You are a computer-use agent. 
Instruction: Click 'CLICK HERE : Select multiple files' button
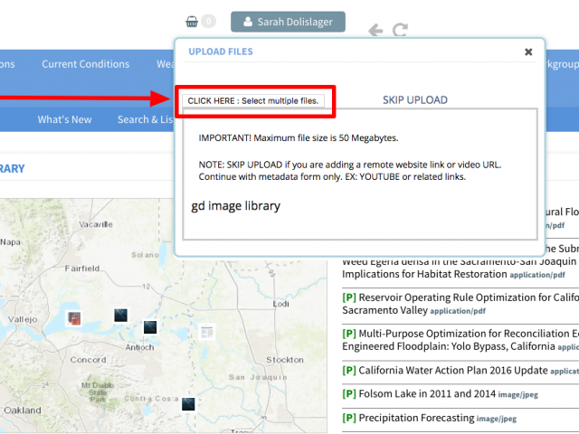point(253,100)
